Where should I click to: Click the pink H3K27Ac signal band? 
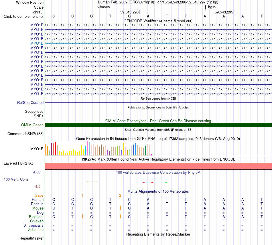tap(158, 166)
